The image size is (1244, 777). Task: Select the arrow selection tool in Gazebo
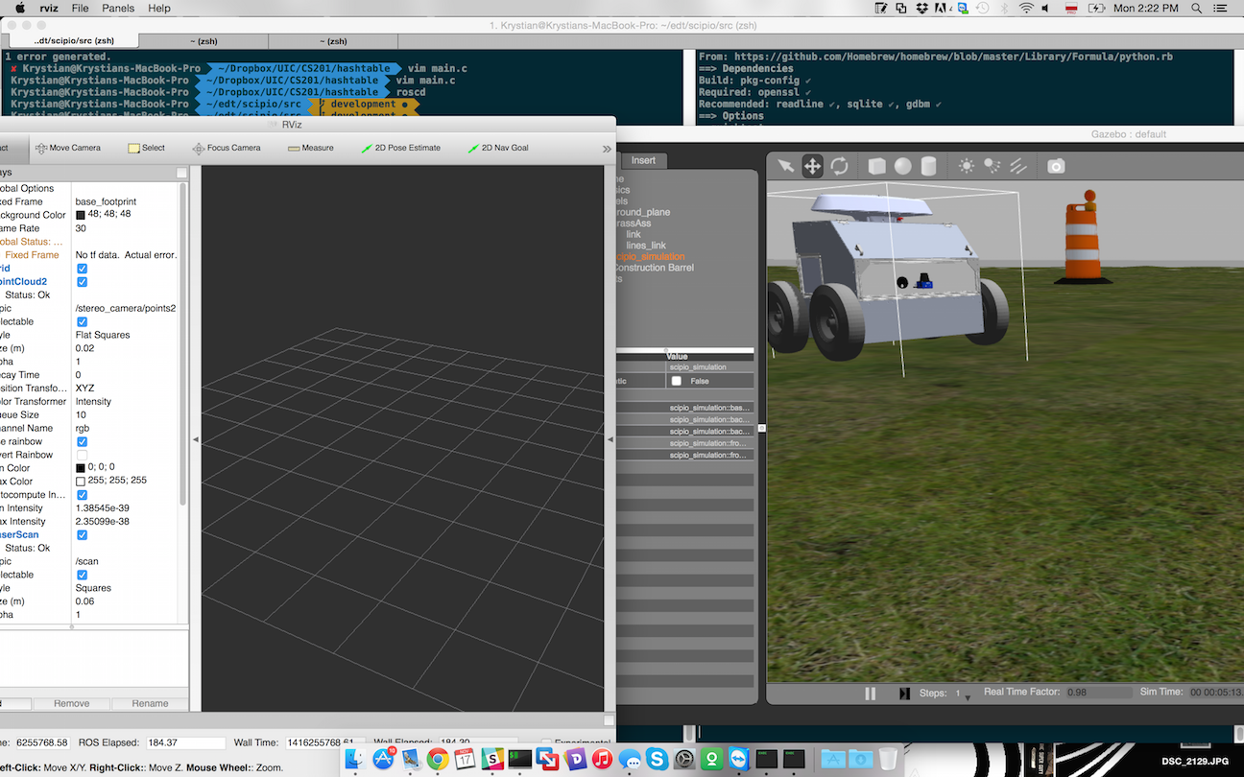[x=786, y=166]
